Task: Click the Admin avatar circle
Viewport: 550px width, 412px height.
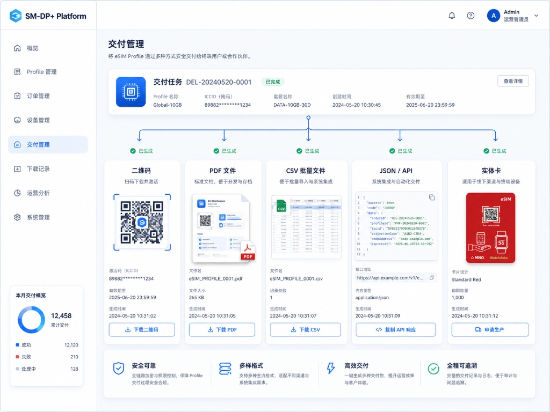Action: 494,16
